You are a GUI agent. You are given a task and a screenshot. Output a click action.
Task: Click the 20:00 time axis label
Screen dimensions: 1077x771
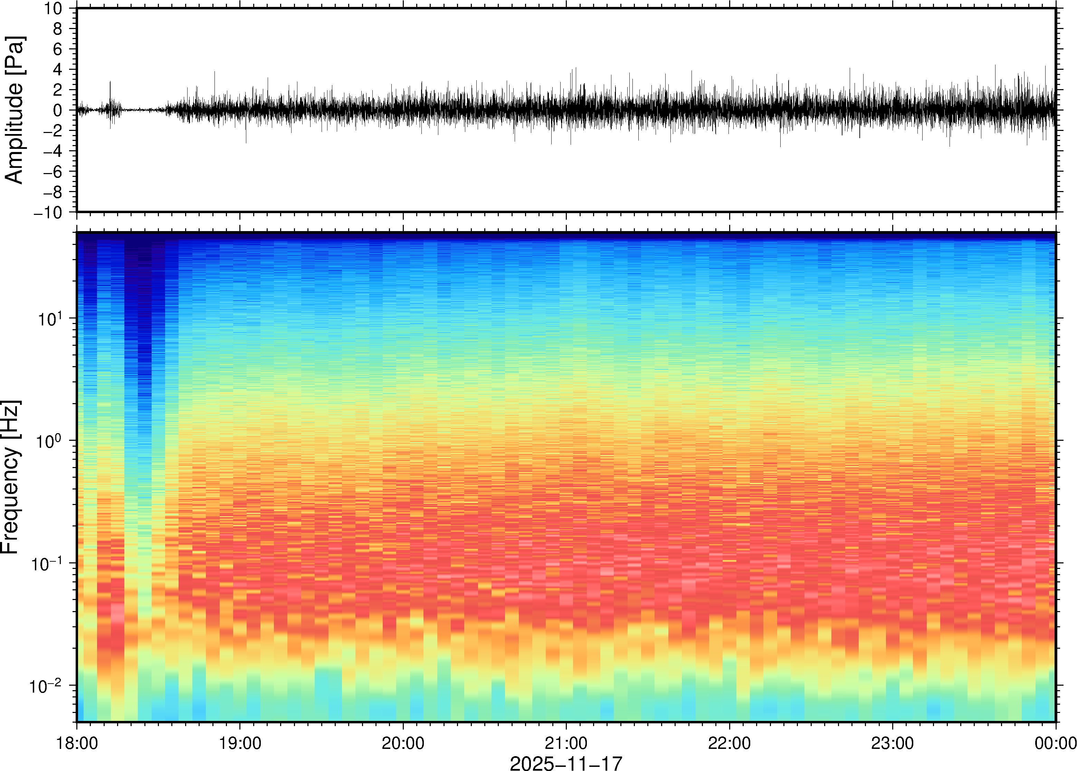tap(403, 743)
